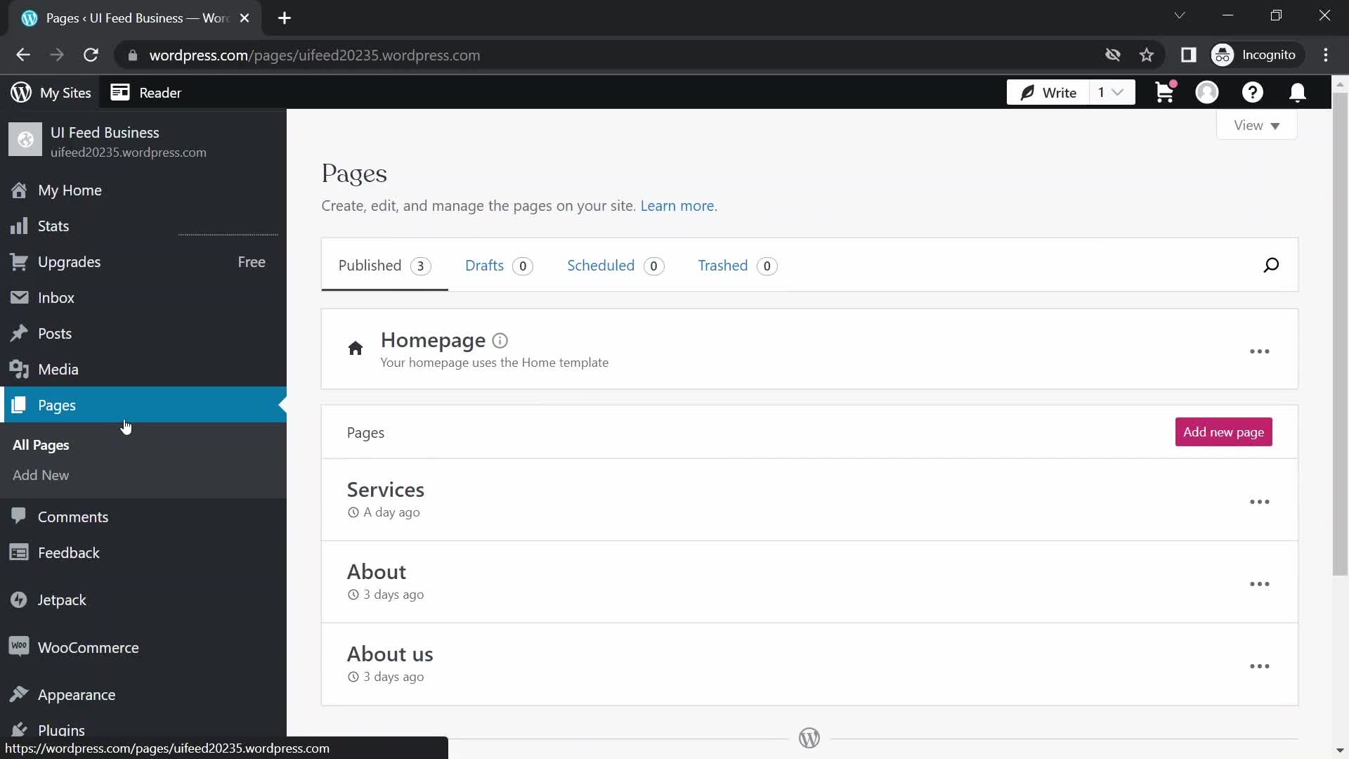Screen dimensions: 1349x759
Task: Expand options for About page
Action: tap(1260, 583)
